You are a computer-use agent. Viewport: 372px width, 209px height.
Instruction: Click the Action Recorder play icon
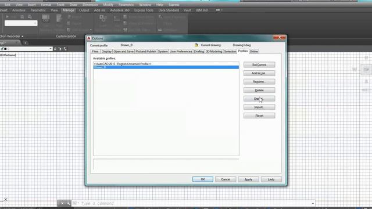7,17
